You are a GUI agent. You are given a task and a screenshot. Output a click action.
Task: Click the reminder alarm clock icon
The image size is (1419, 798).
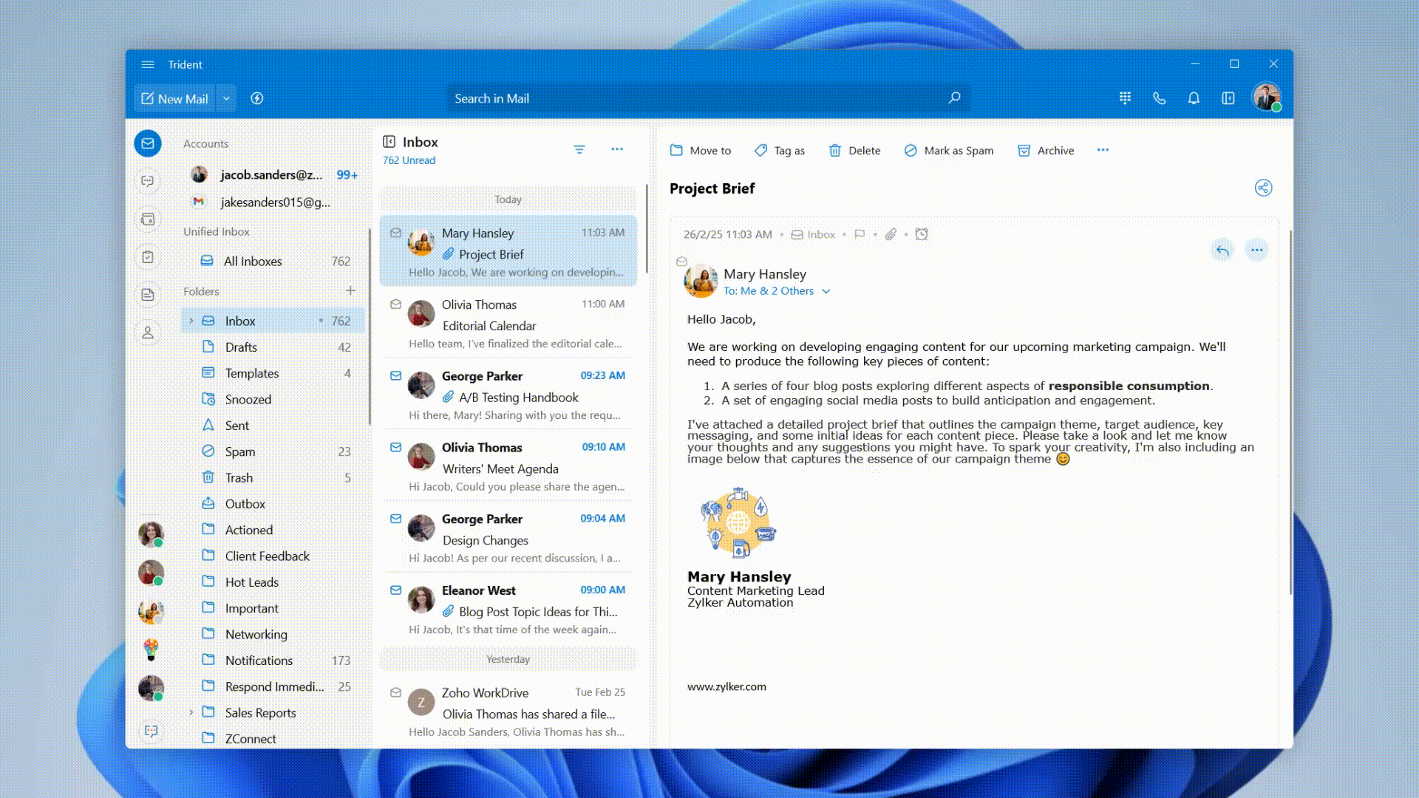coord(922,234)
